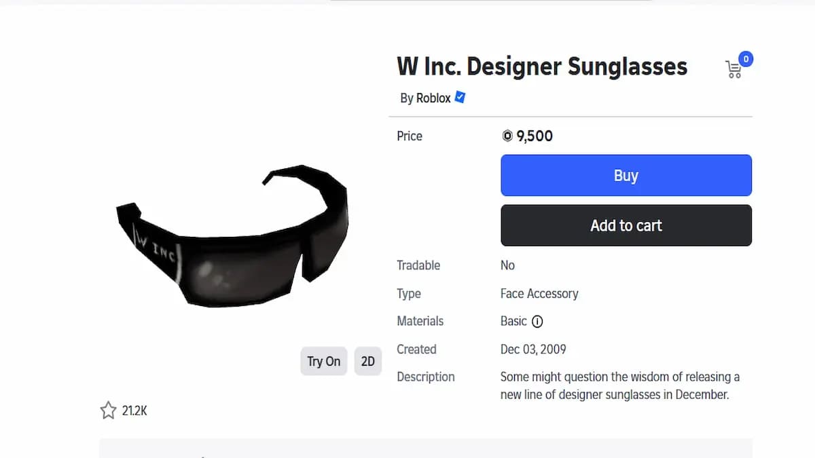Click Buy to purchase the sunglasses
The width and height of the screenshot is (815, 458).
point(626,175)
